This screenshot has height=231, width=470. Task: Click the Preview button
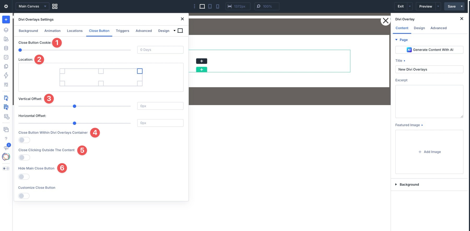click(426, 6)
